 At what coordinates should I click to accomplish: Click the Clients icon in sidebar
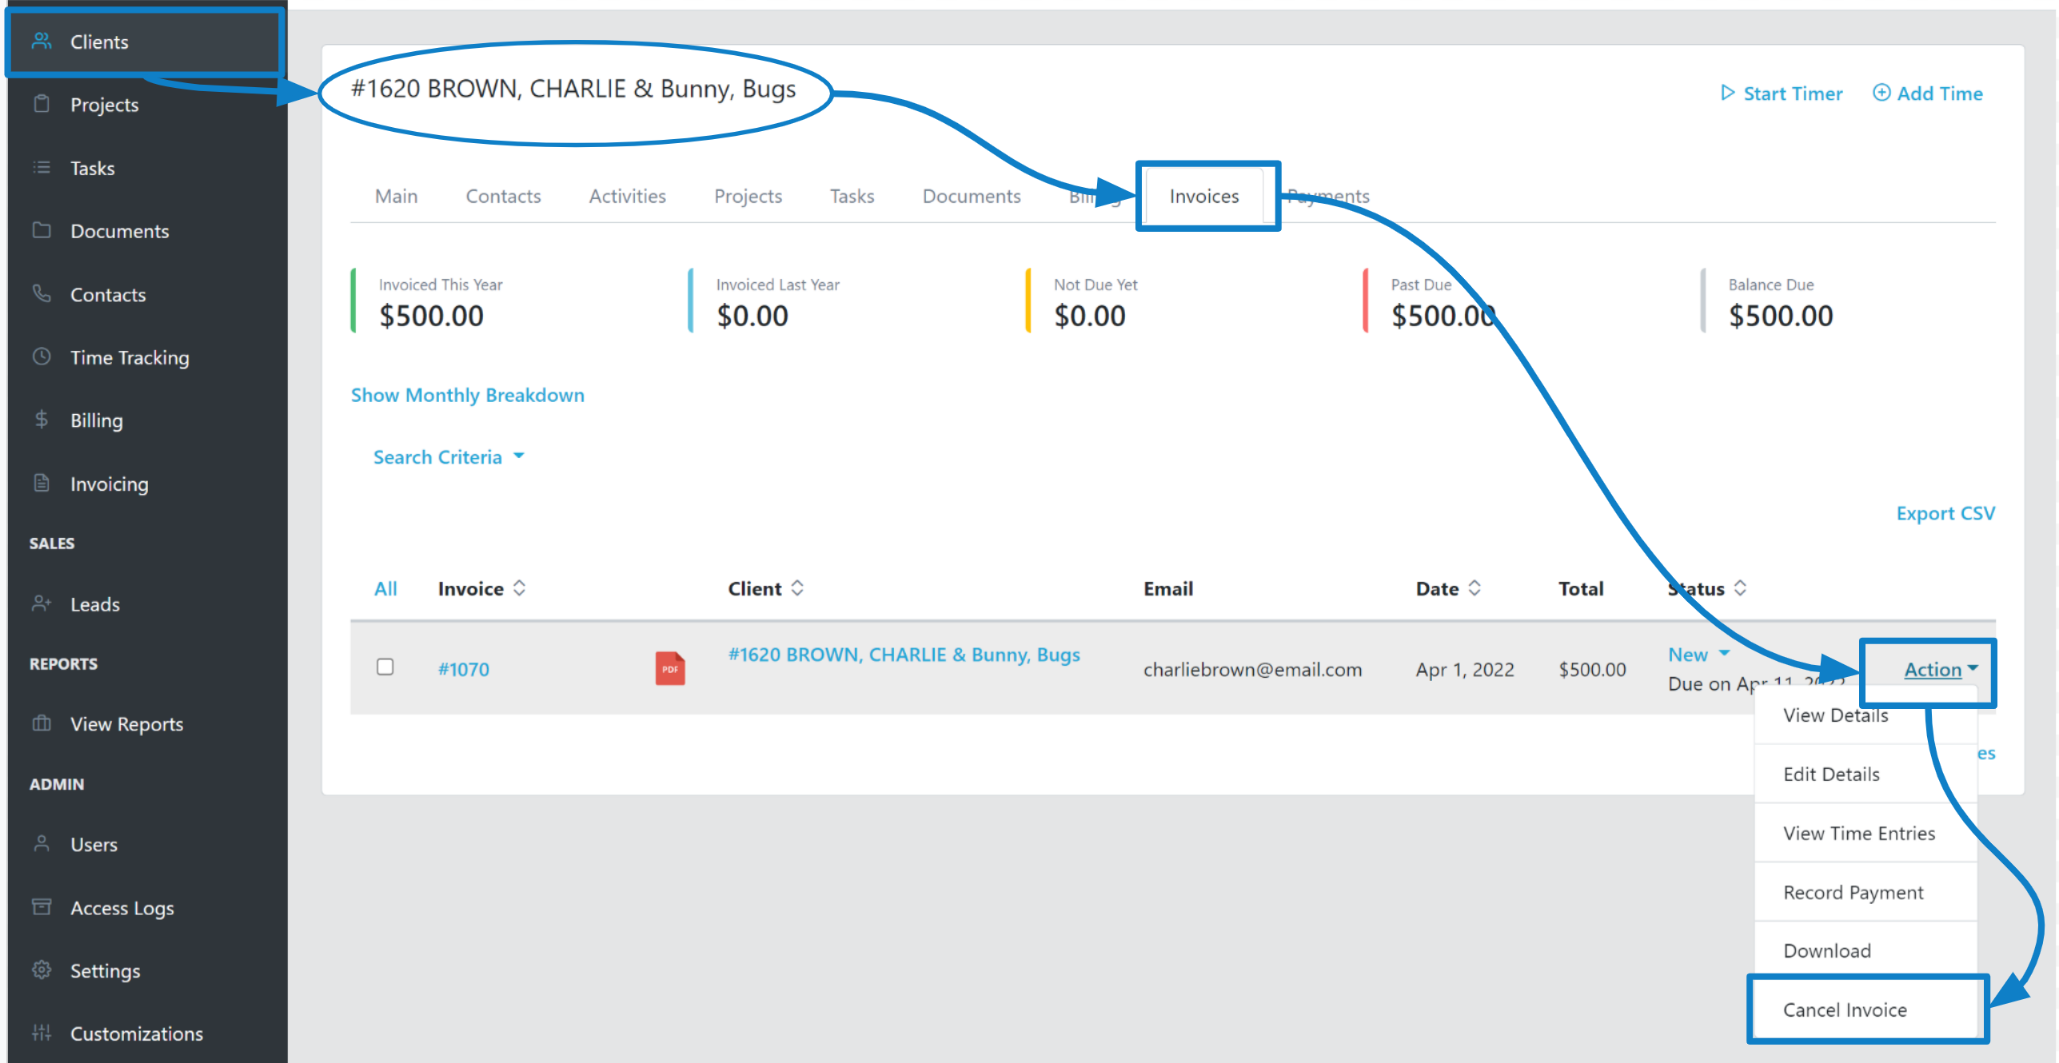coord(42,41)
